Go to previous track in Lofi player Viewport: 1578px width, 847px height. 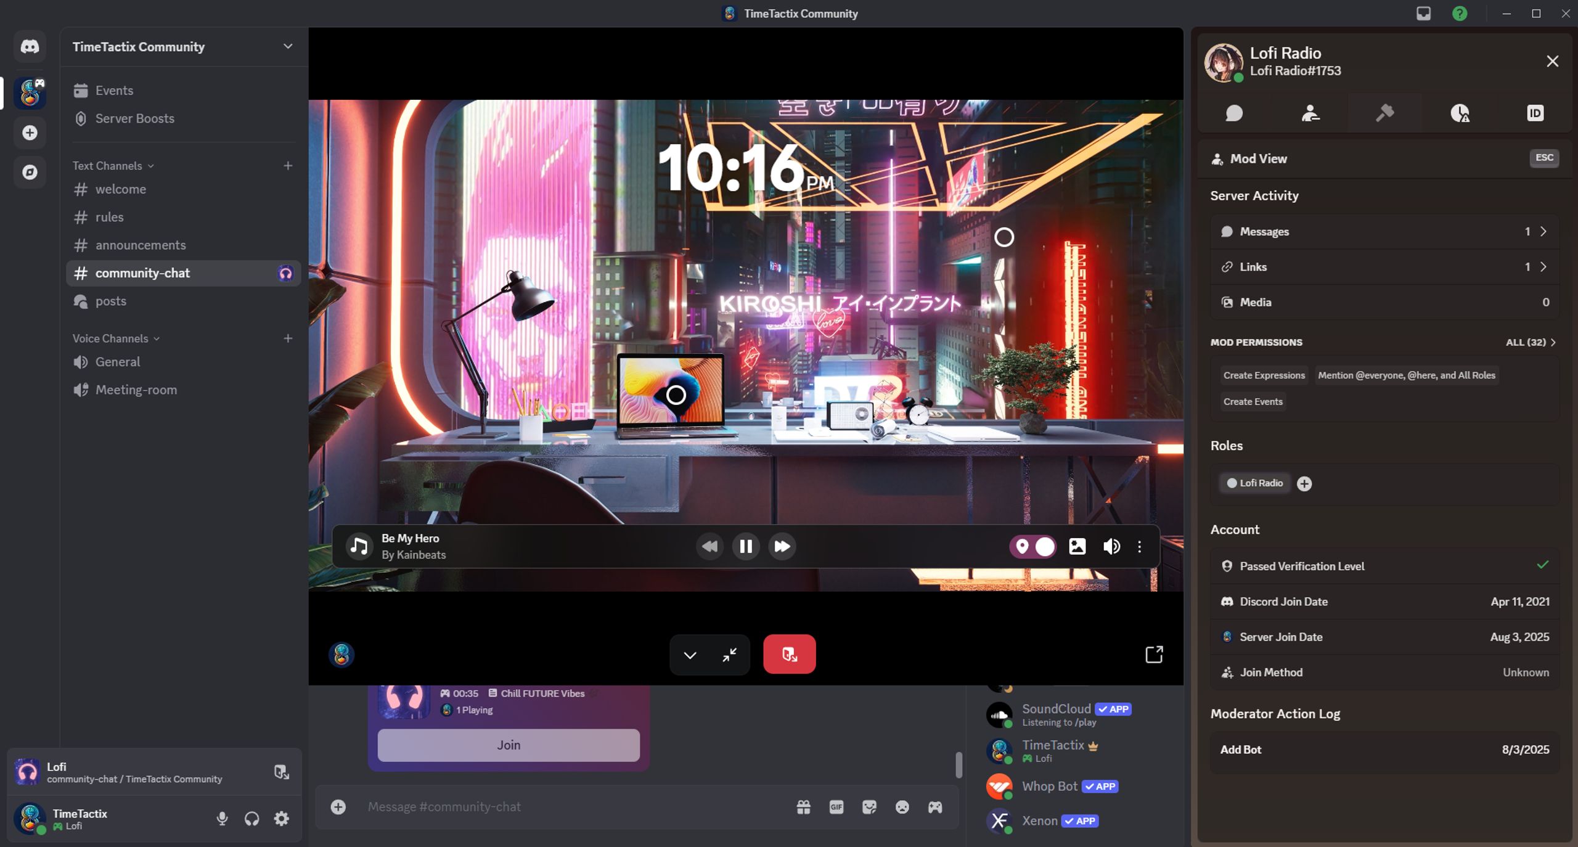click(x=709, y=546)
